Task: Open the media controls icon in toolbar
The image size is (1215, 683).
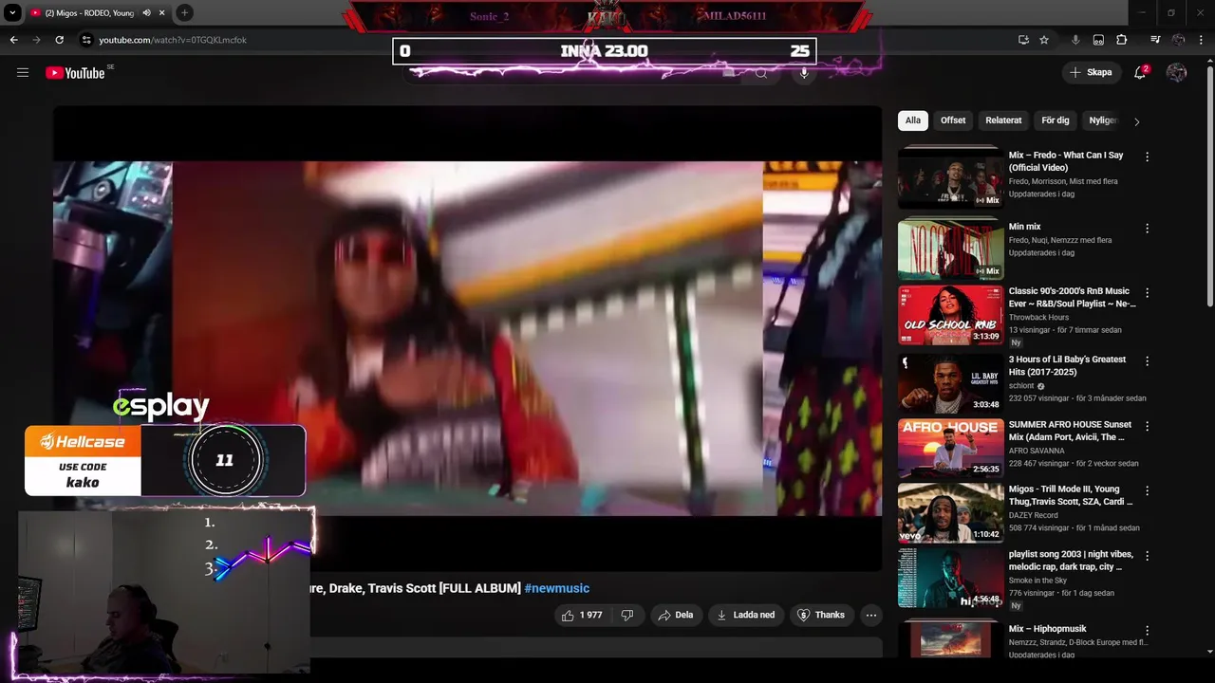Action: tap(1155, 40)
